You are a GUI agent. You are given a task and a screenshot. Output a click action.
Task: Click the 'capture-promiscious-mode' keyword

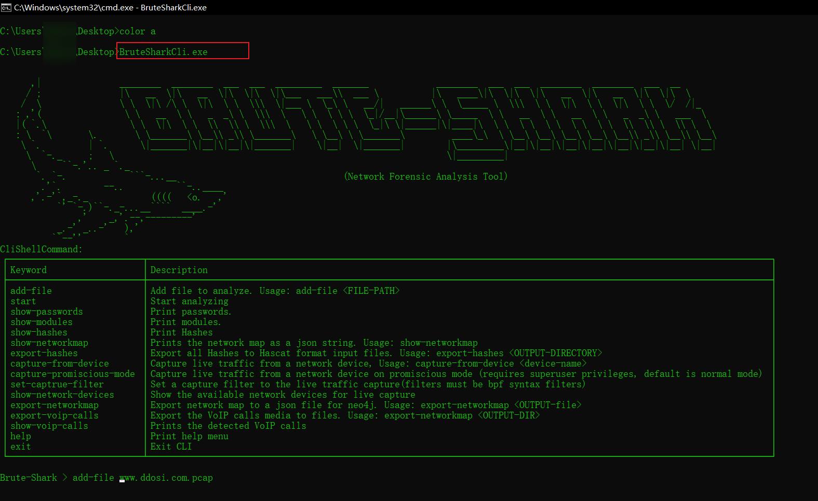(73, 374)
